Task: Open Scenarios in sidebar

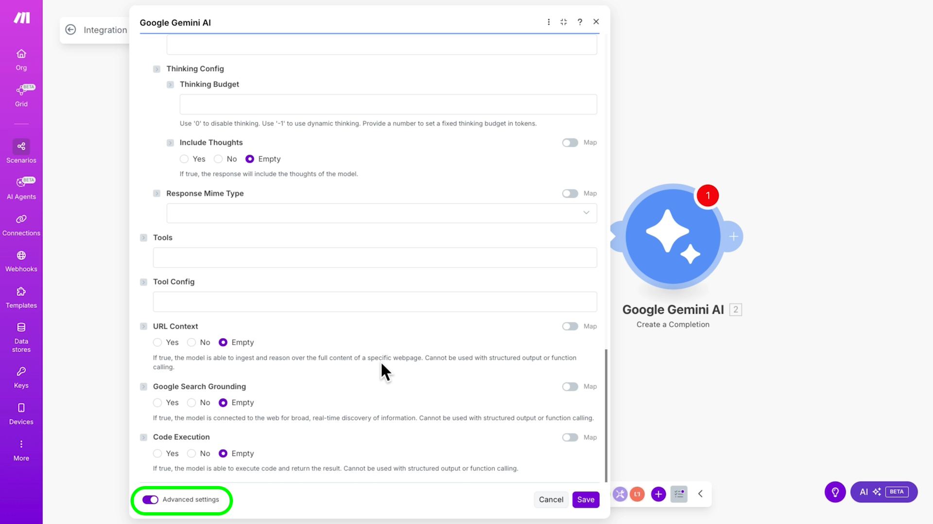Action: pos(21,152)
